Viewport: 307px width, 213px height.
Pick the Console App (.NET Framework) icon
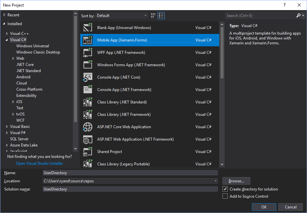(88, 90)
